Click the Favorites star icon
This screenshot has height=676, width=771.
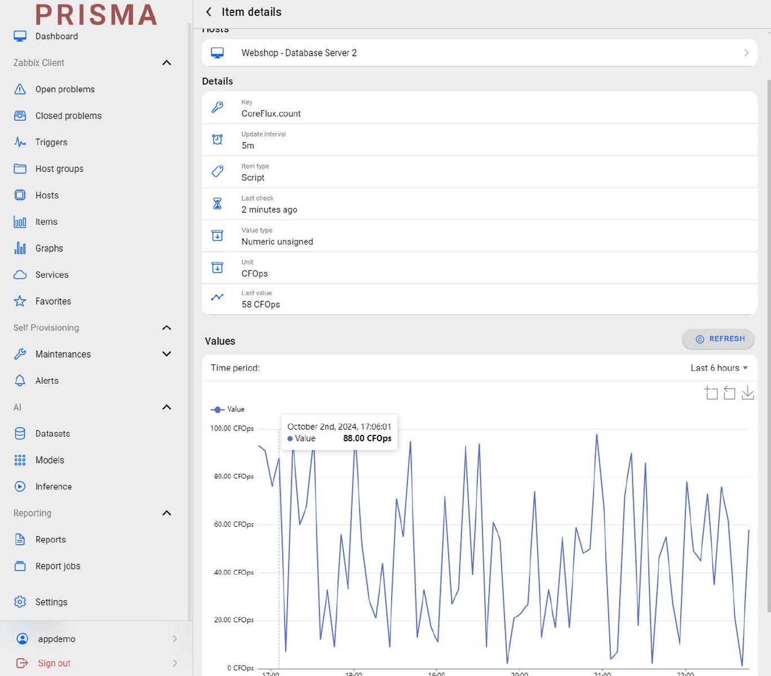coord(20,301)
